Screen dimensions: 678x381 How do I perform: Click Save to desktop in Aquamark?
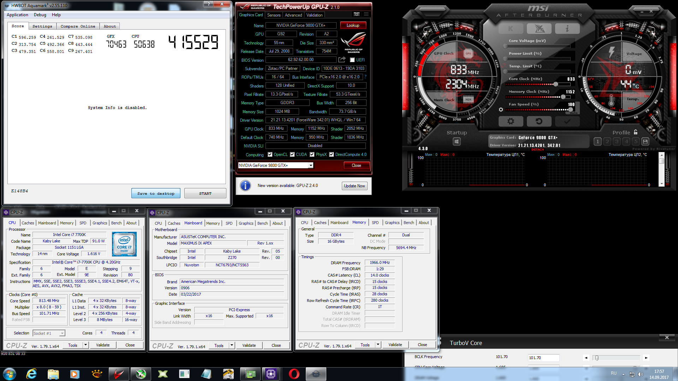156,193
